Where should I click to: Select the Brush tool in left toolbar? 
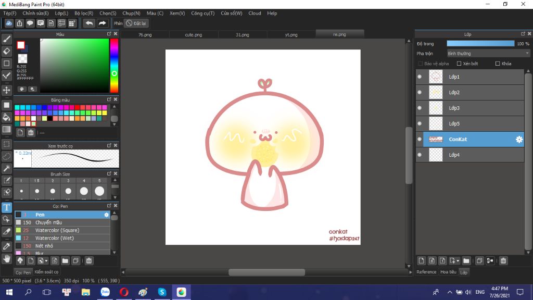6,39
